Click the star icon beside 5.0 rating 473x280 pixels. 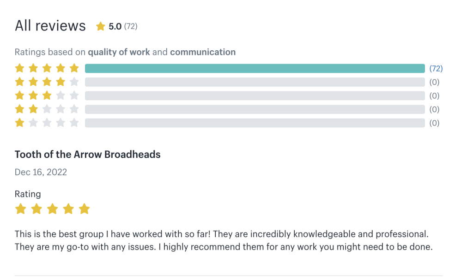pos(100,27)
